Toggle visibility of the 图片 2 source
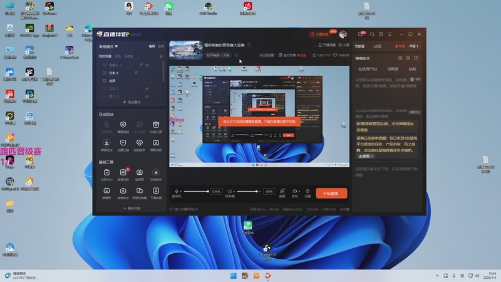 (147, 97)
